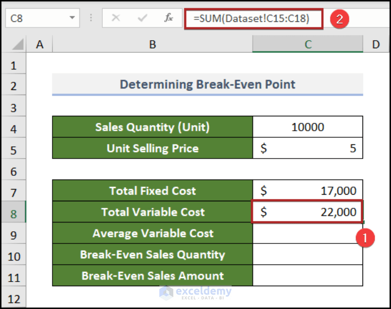Click the Total Variable Cost label cell
This screenshot has width=391, height=309.
click(x=152, y=211)
